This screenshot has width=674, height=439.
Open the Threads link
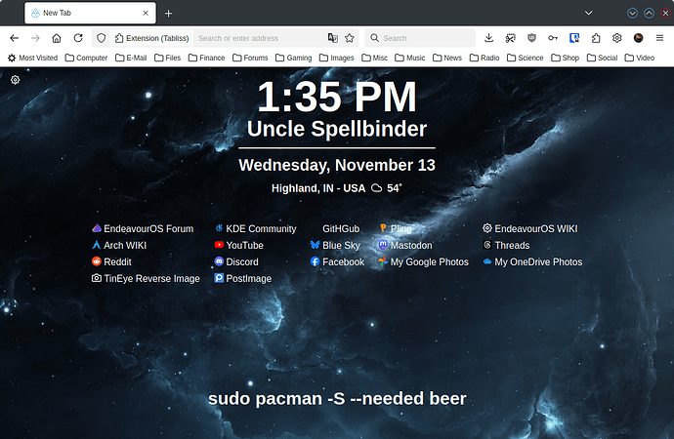point(506,246)
